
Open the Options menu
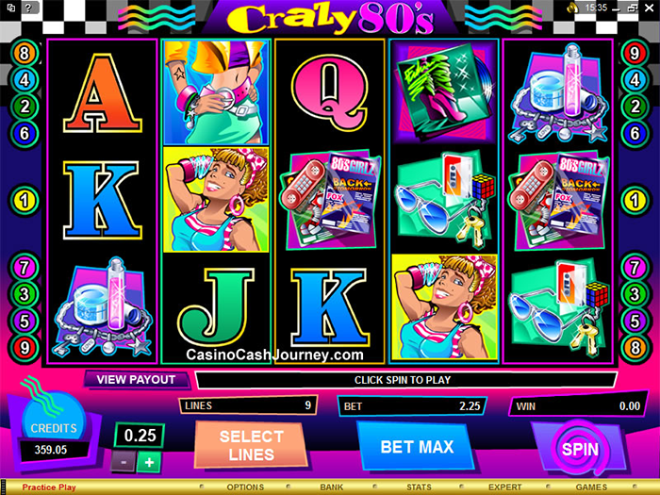click(245, 487)
